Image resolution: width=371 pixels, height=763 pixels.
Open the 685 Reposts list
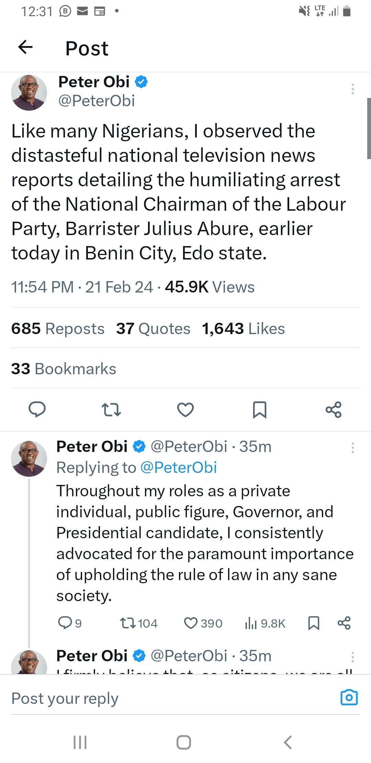[58, 329]
